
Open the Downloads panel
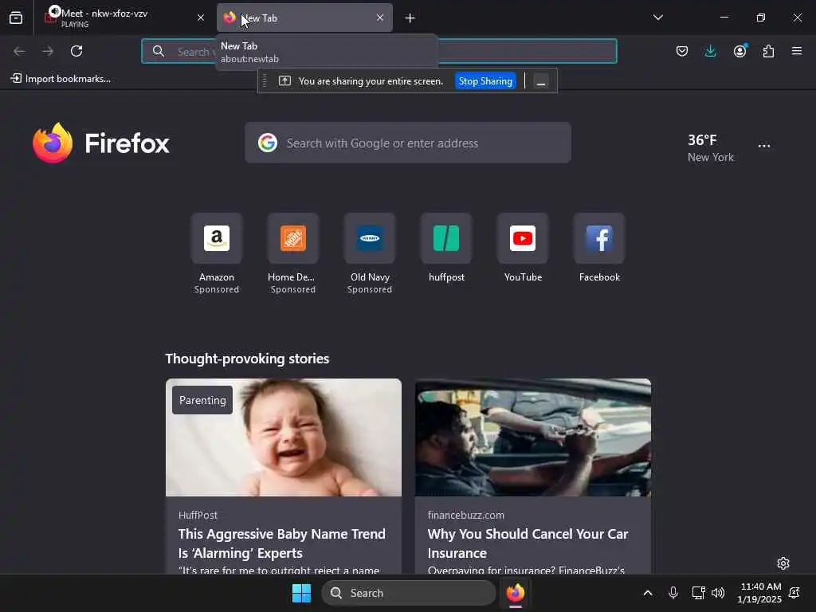710,51
